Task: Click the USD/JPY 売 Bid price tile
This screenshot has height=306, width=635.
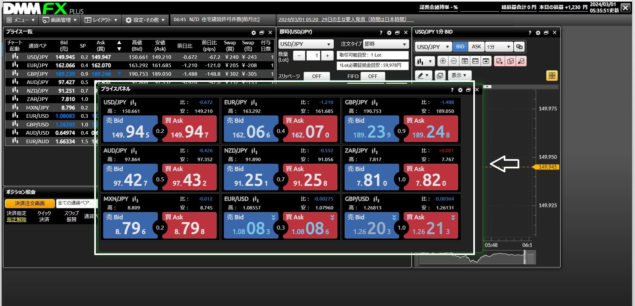Action: coord(130,129)
